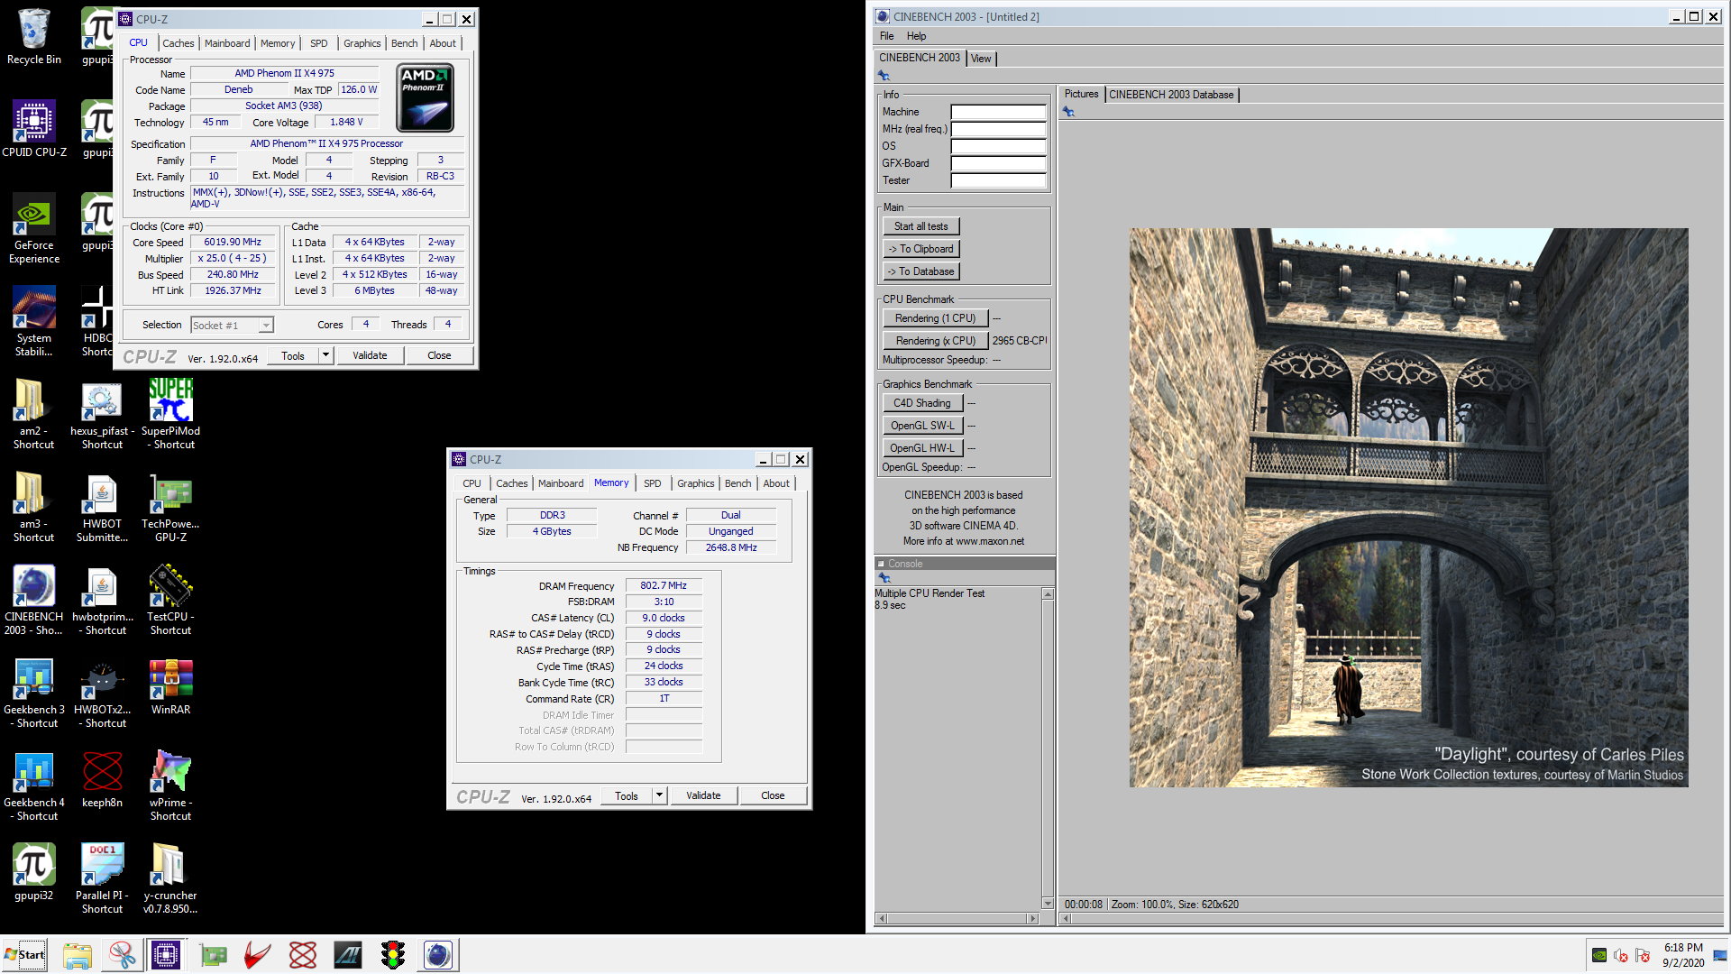Open the CINEBENCH 2003 desktop shortcut
Image resolution: width=1731 pixels, height=974 pixels.
(x=33, y=600)
